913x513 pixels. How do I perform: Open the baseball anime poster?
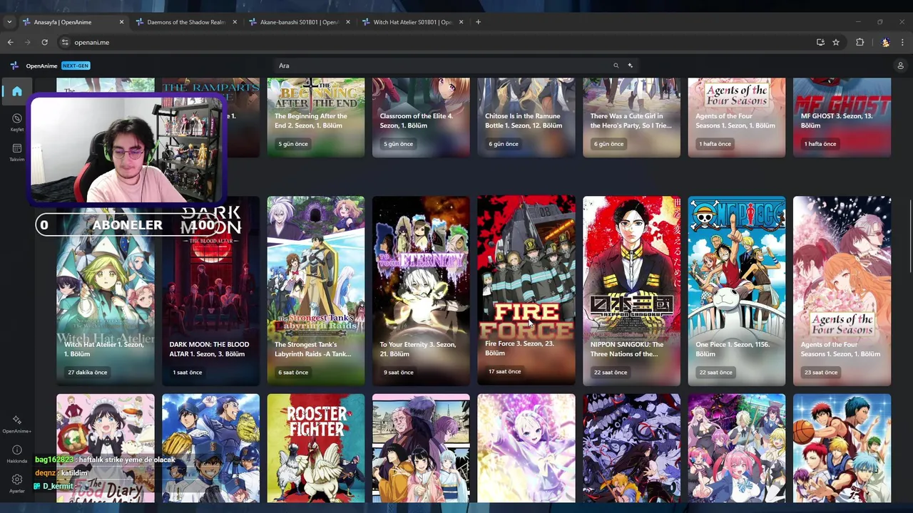210,448
